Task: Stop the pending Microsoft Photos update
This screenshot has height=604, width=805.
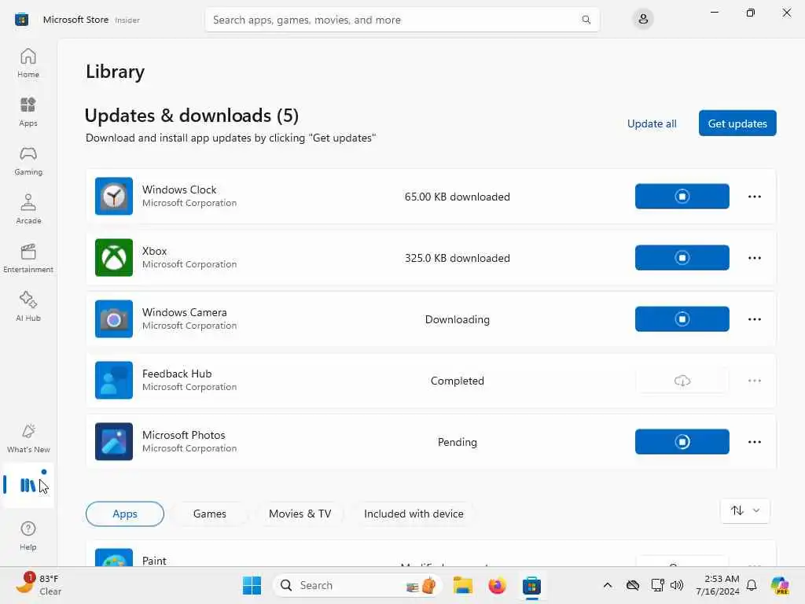Action: (682, 442)
